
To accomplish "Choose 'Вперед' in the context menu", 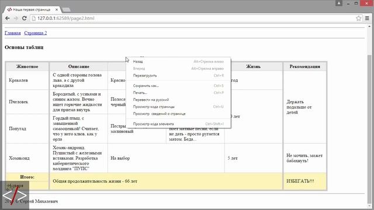I will 178,69.
